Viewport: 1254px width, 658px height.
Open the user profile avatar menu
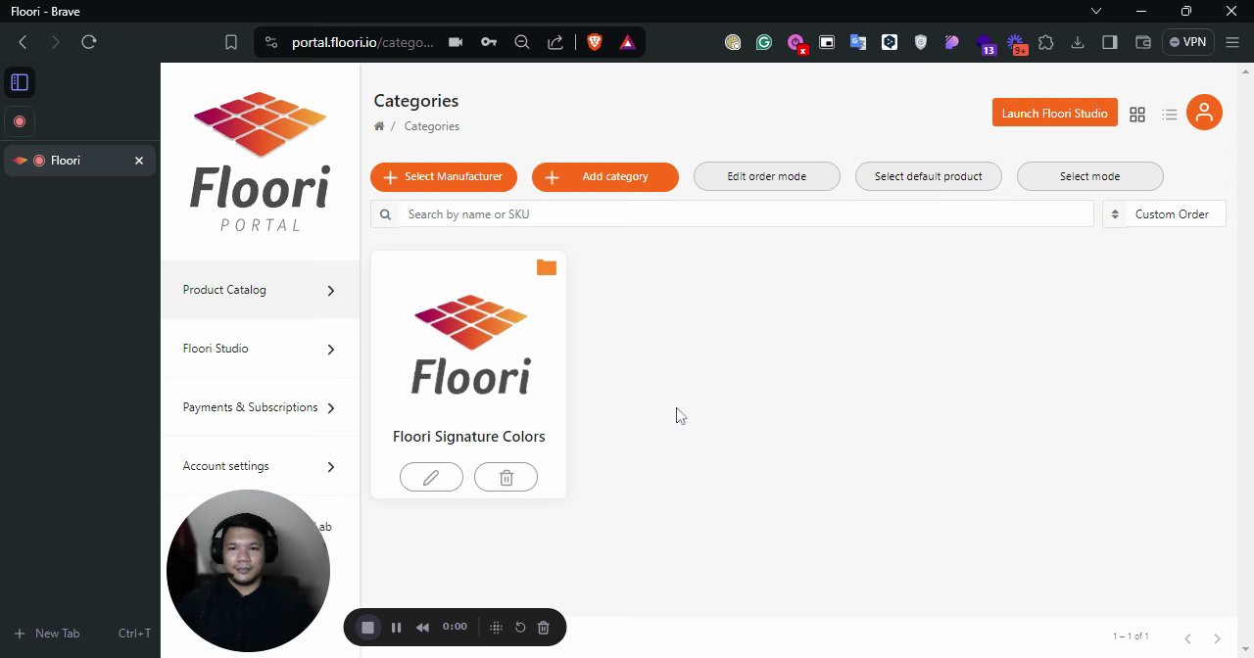pyautogui.click(x=1204, y=113)
